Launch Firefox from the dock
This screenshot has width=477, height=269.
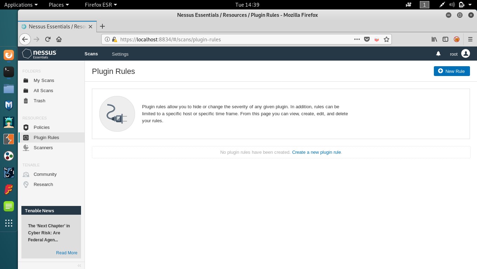9,55
